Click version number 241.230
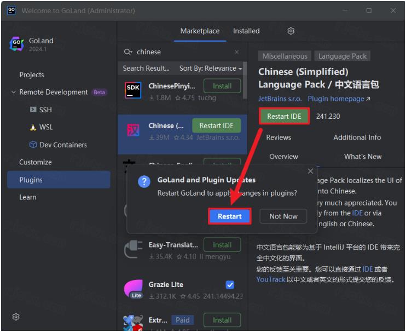The height and width of the screenshot is (332, 406). pyautogui.click(x=328, y=116)
